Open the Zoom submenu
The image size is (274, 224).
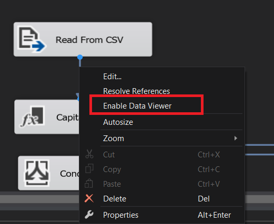162,138
